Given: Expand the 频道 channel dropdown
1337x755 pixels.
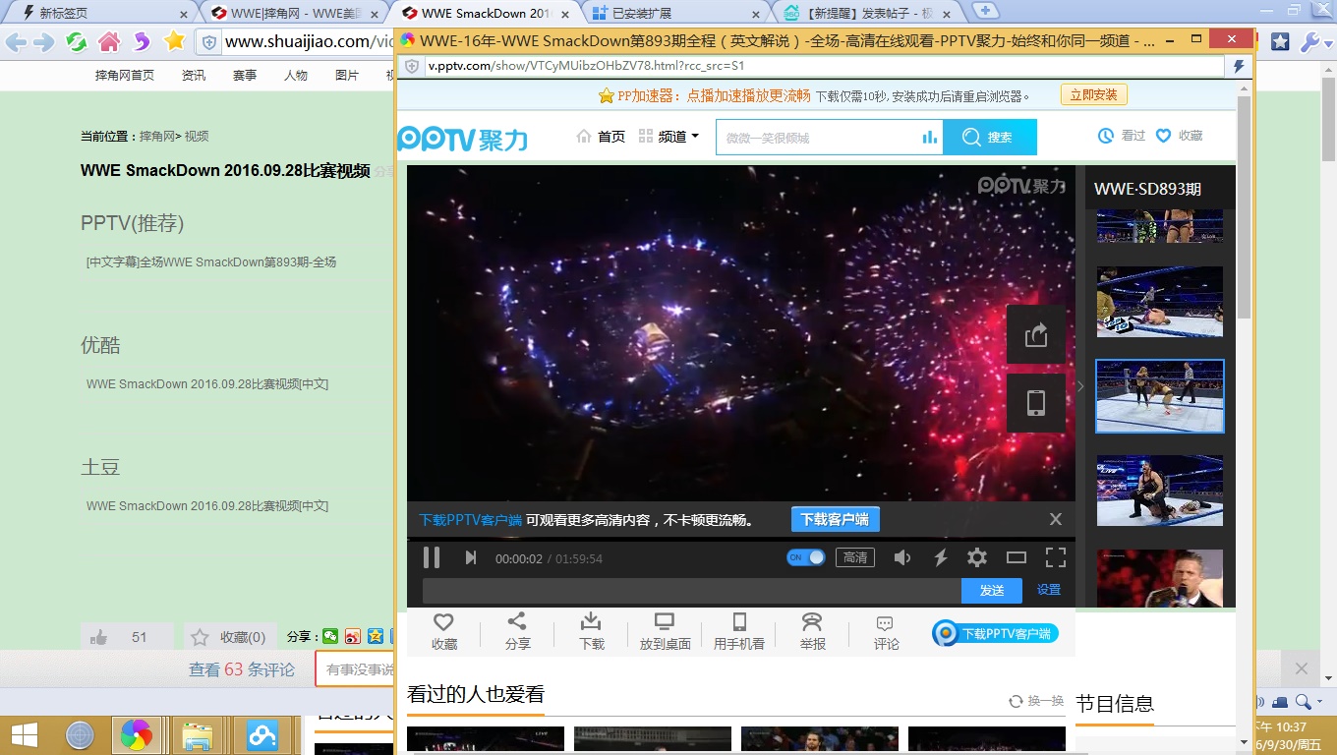Looking at the screenshot, I should tap(669, 137).
